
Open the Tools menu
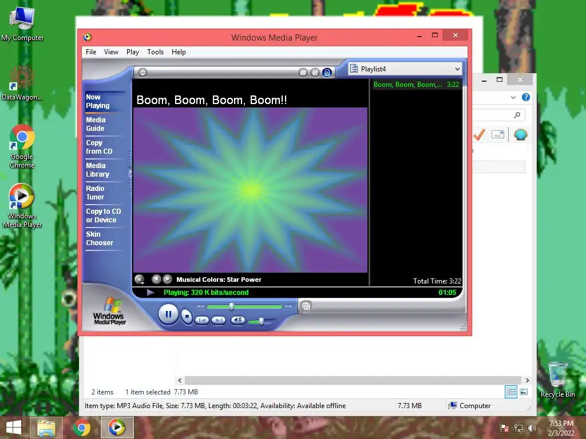click(x=155, y=52)
